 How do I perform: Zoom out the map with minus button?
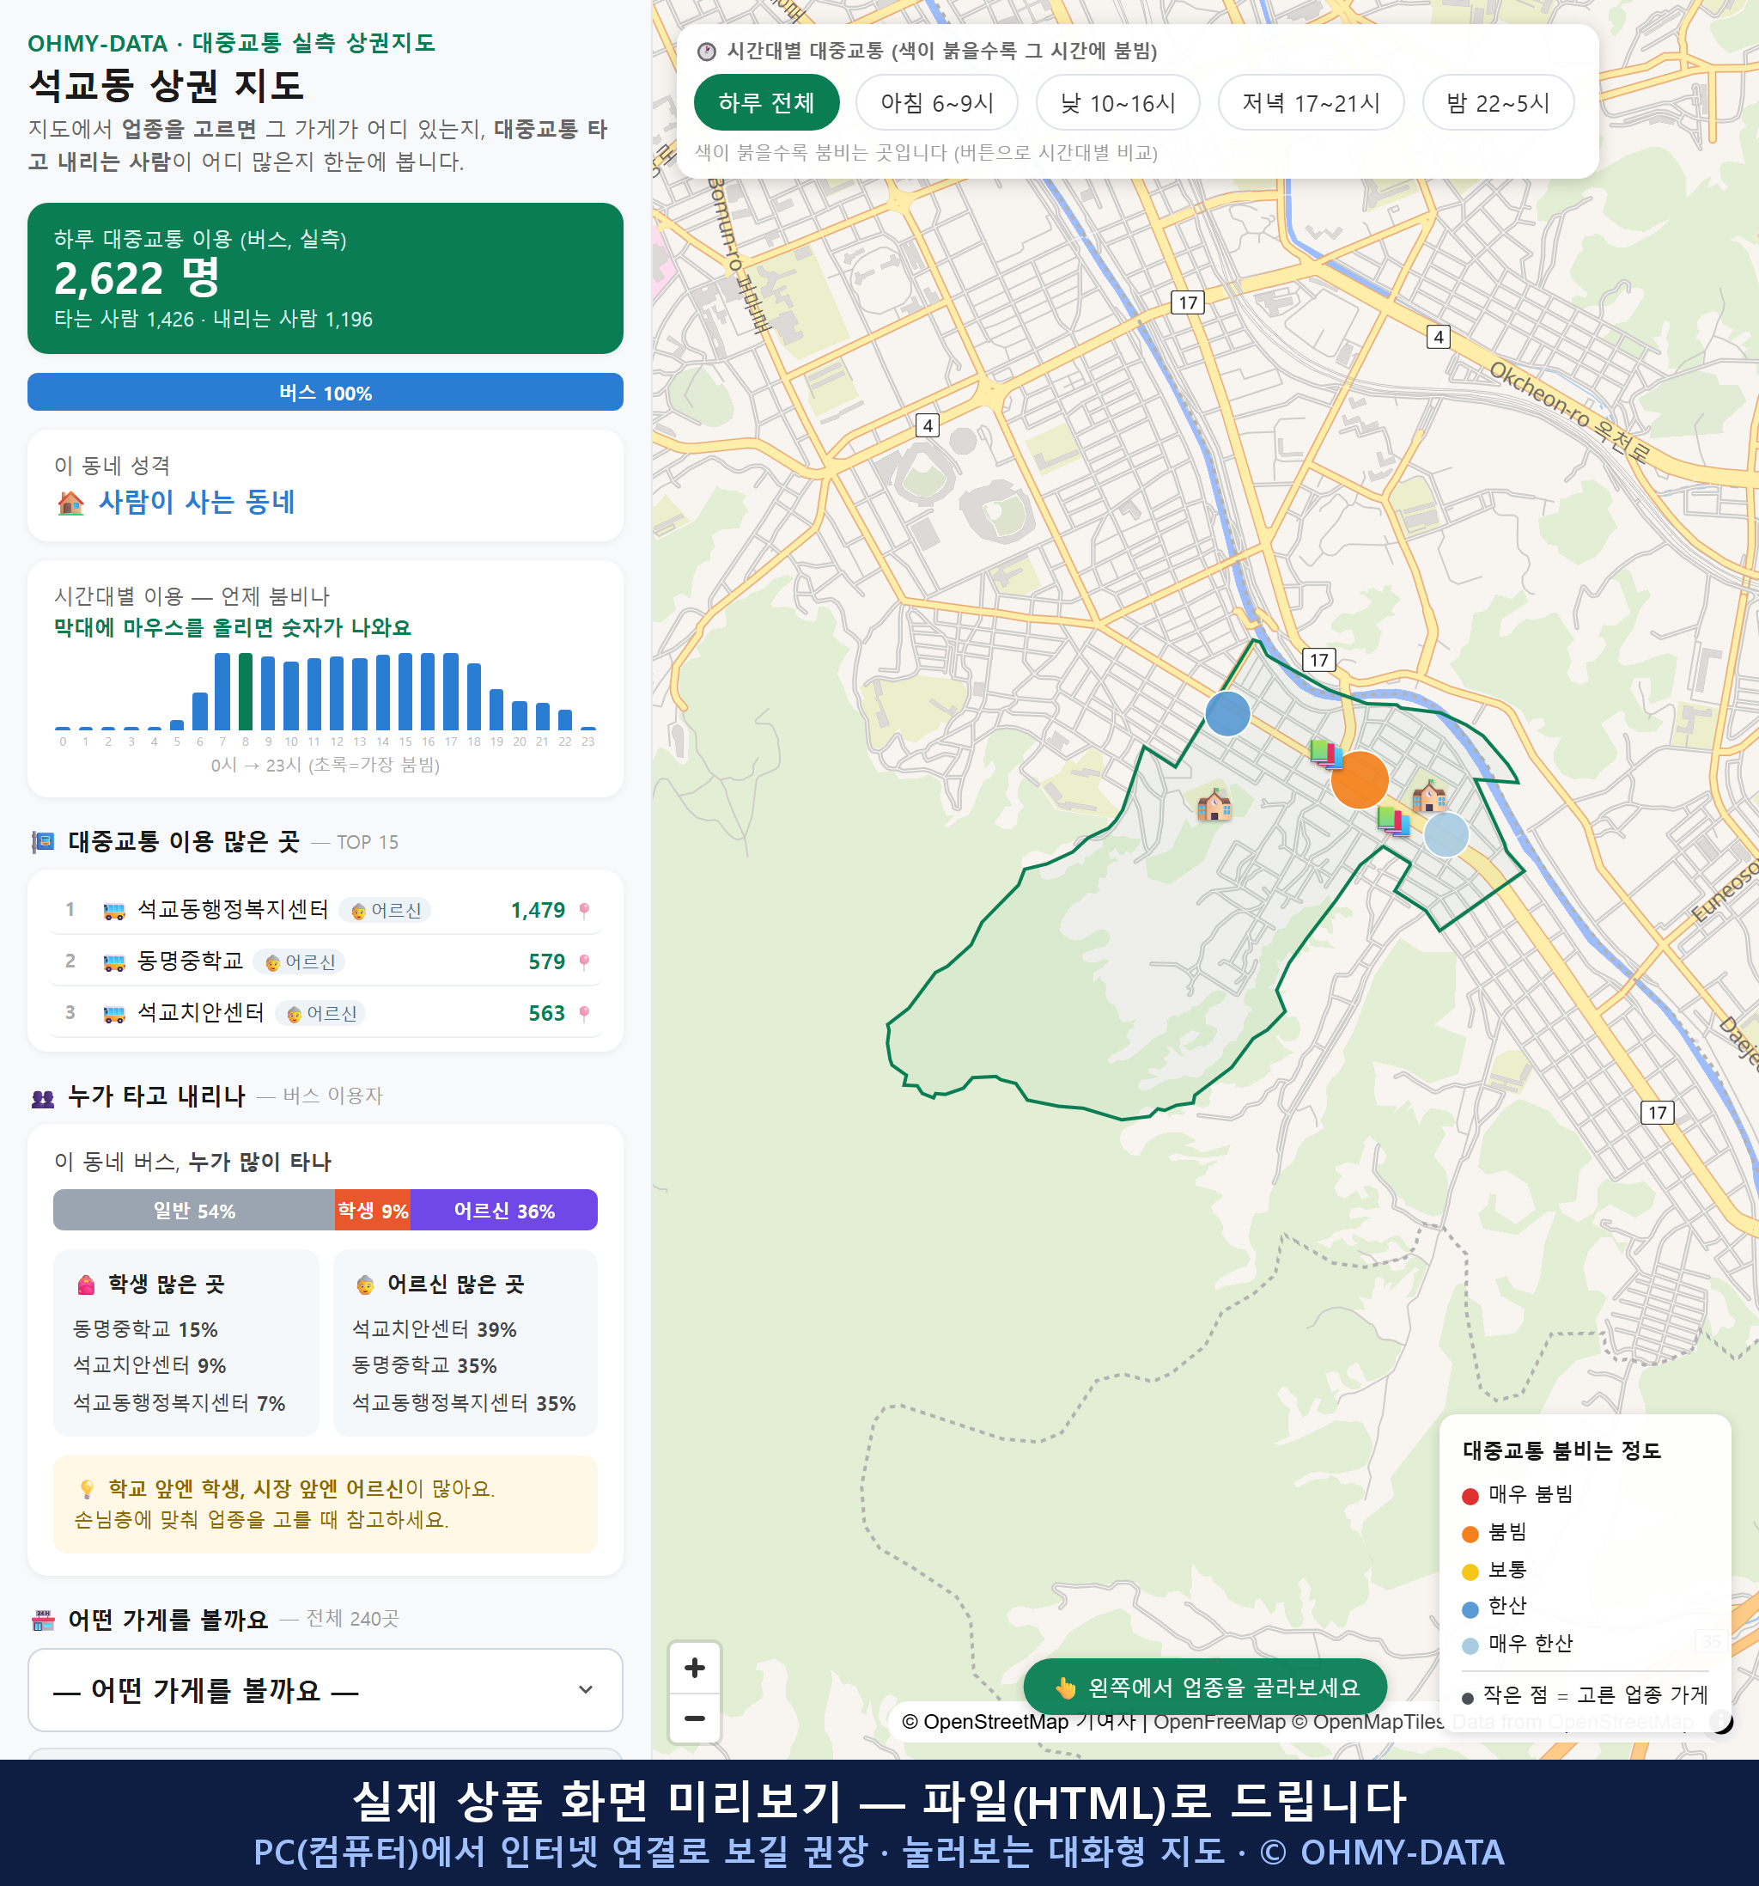(x=694, y=1718)
